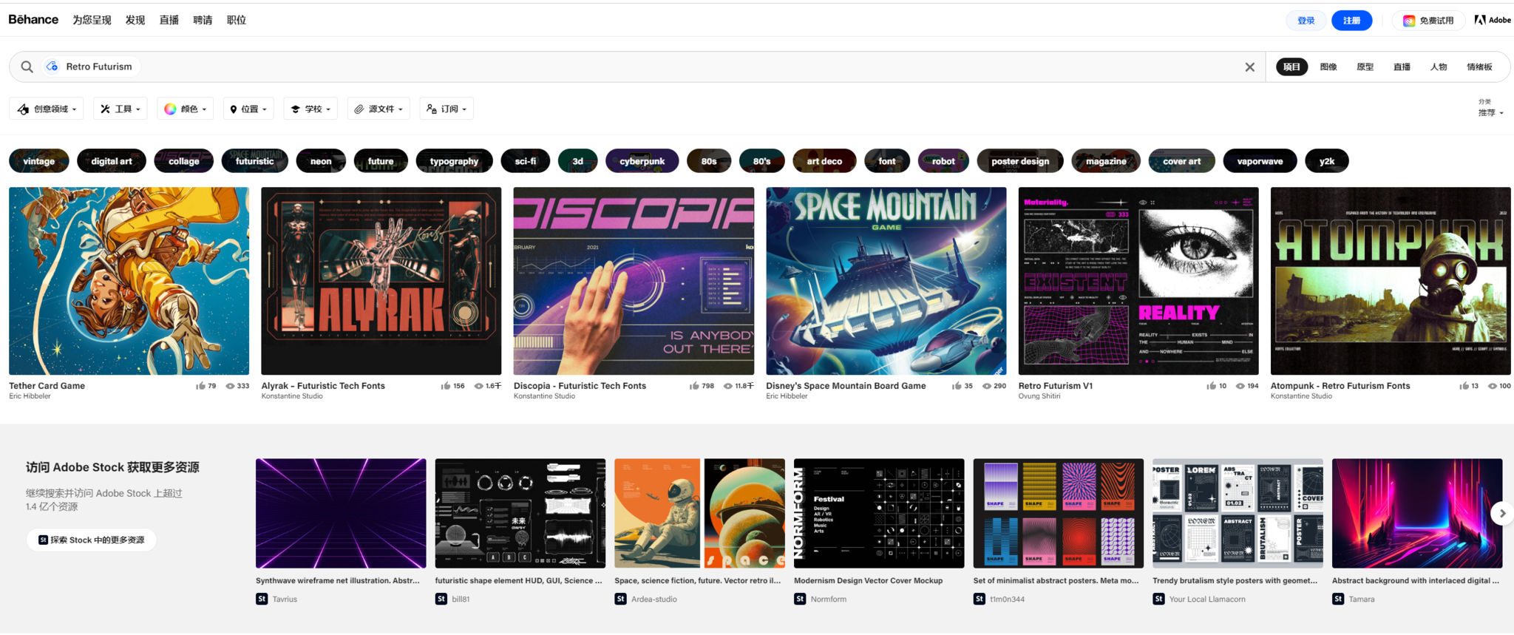Select the neon tag chip
1514x635 pixels.
point(321,160)
